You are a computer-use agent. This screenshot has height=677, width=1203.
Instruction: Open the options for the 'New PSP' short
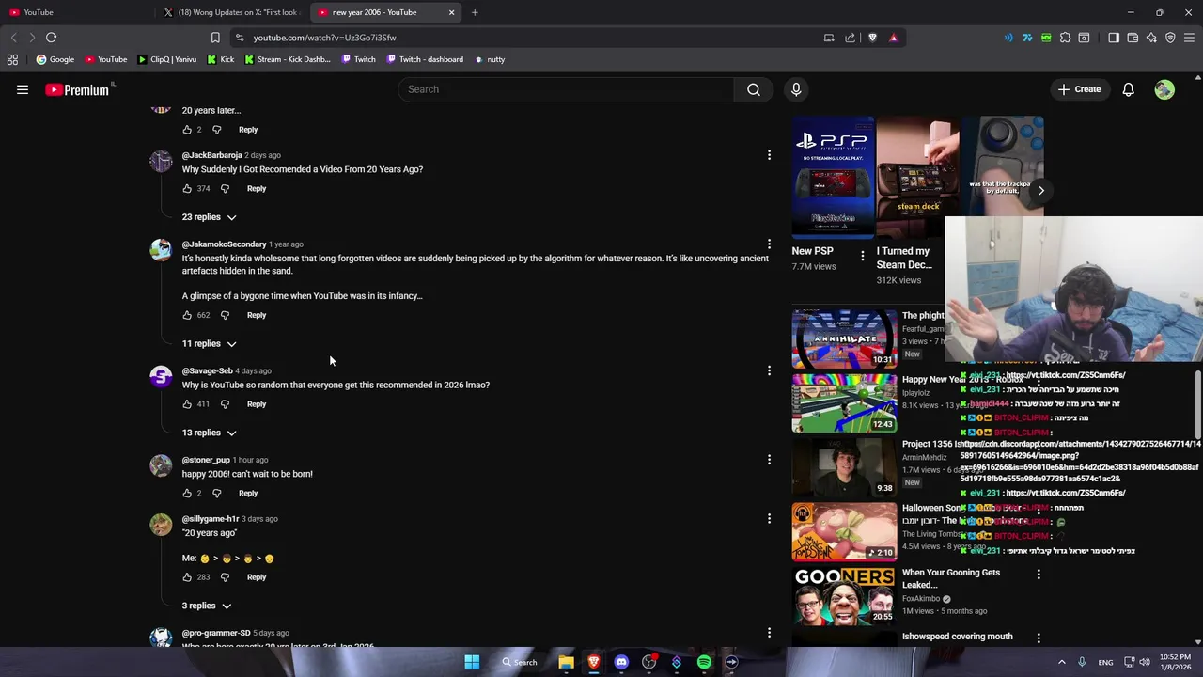[862, 255]
